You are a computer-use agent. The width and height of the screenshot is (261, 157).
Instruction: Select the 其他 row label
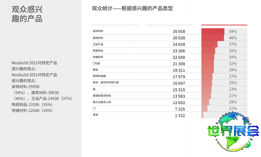(95, 115)
